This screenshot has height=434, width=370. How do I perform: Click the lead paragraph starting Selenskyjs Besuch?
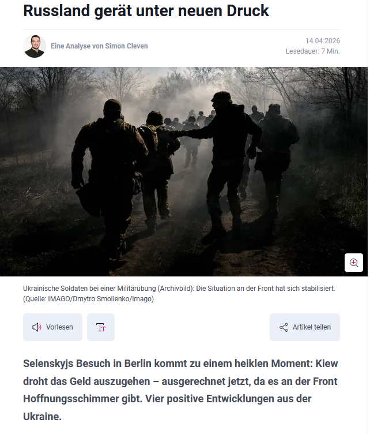pyautogui.click(x=180, y=390)
